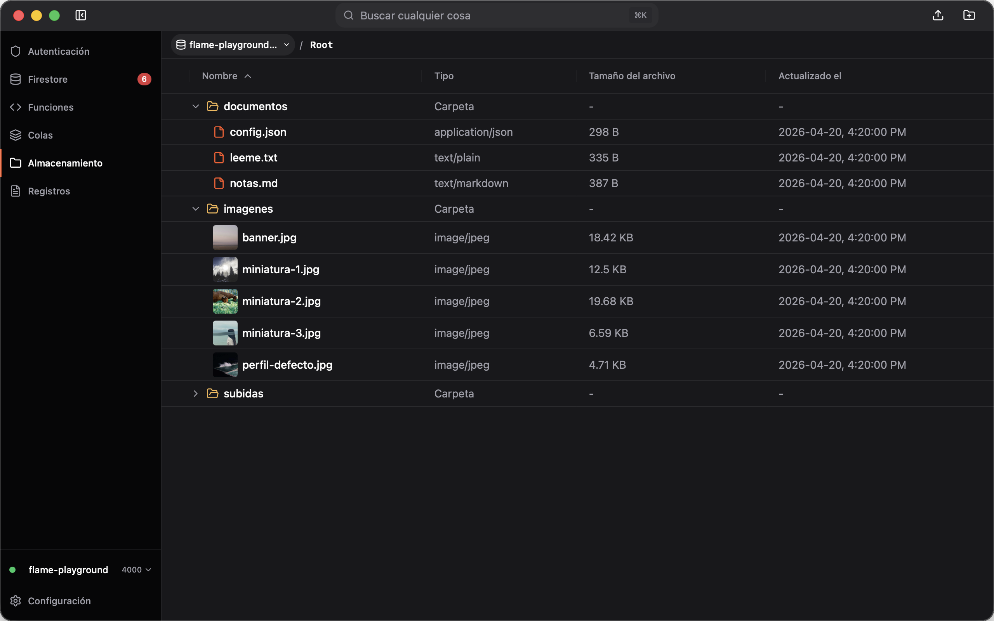This screenshot has width=994, height=621.
Task: Click the upload file icon
Action: click(938, 15)
